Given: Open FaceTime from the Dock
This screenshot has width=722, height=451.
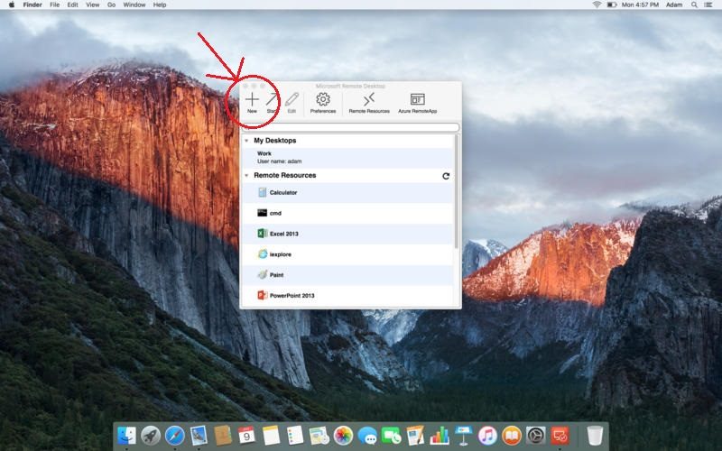Looking at the screenshot, I should (x=391, y=435).
